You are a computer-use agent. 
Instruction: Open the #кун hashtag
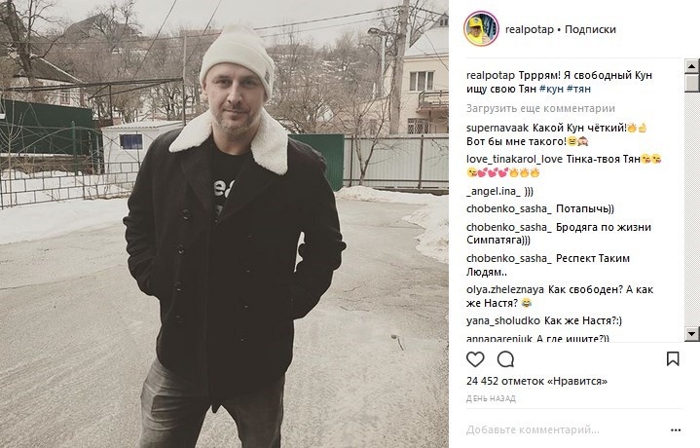551,89
